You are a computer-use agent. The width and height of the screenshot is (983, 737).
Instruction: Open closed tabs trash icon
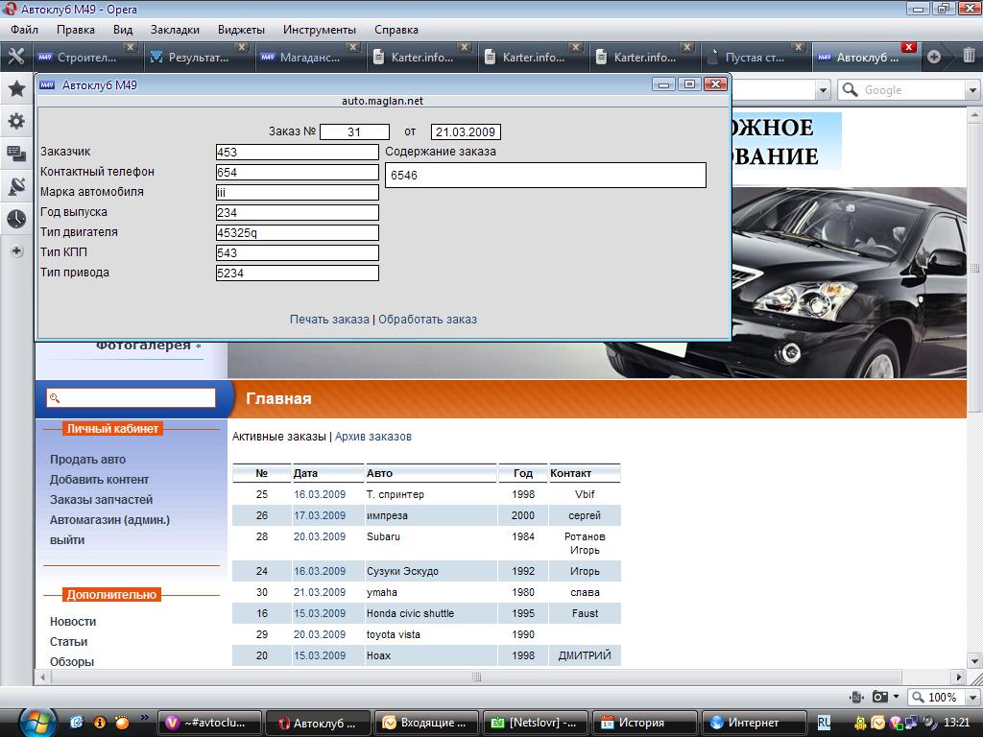(969, 56)
